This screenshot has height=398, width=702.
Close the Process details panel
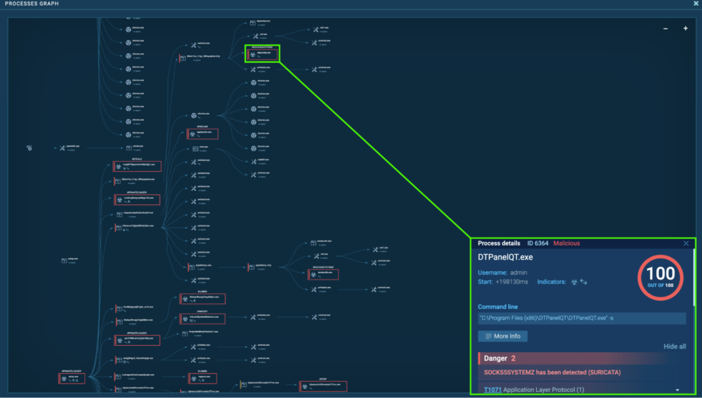[x=685, y=243]
